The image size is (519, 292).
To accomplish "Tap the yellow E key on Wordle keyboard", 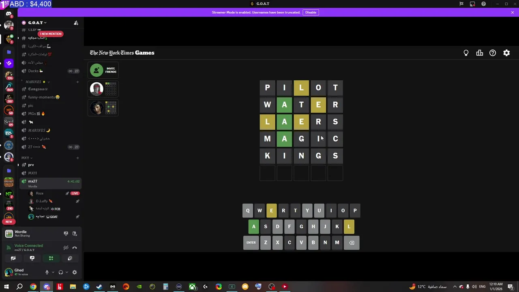I will coord(272,210).
